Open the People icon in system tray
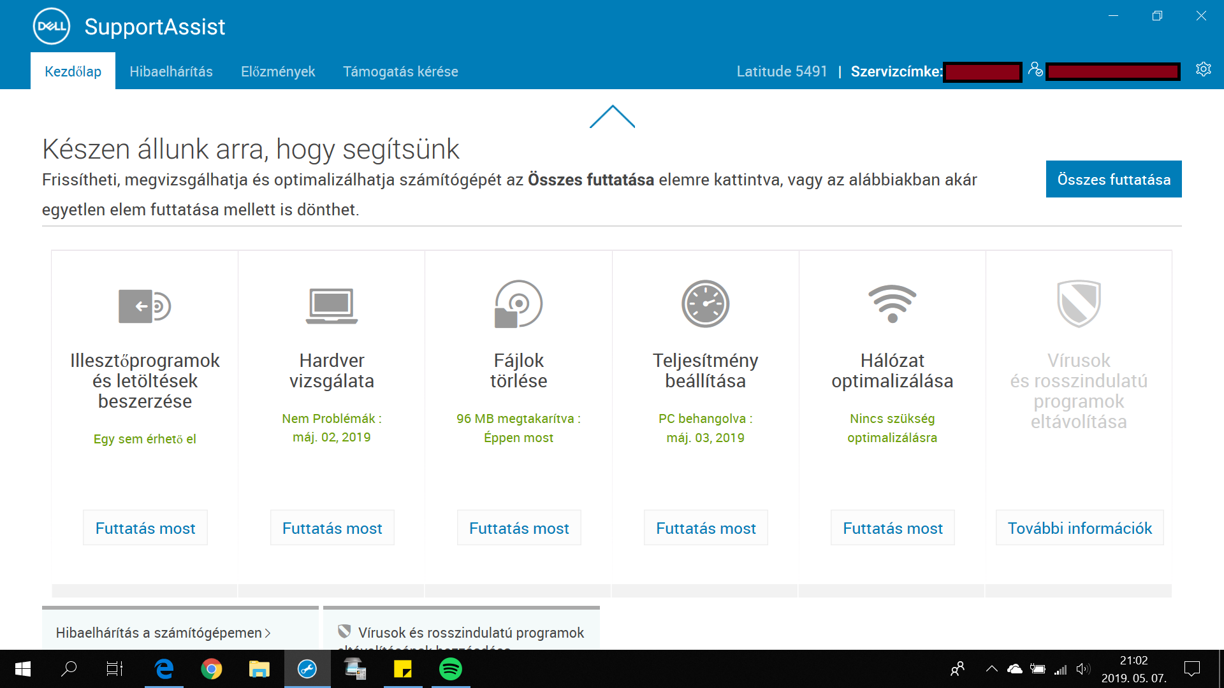 click(958, 669)
